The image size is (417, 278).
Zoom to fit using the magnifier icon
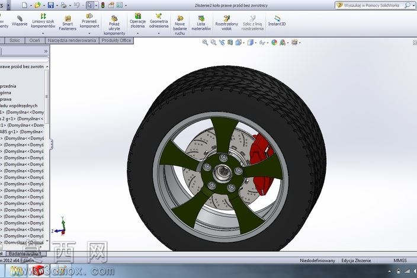click(205, 42)
